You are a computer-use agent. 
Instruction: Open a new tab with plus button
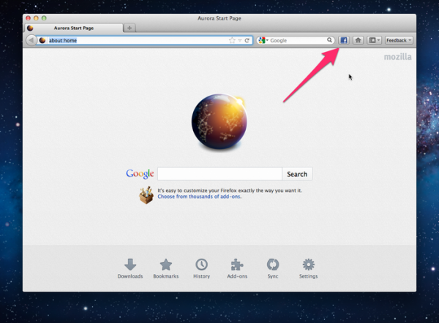pyautogui.click(x=130, y=28)
